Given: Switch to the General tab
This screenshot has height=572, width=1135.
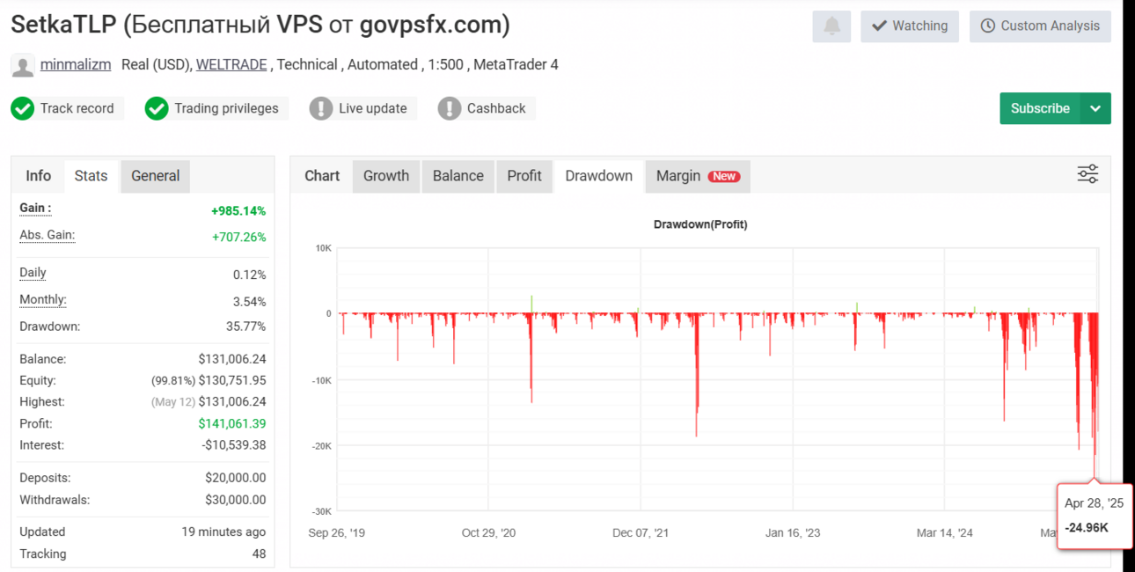Looking at the screenshot, I should click(155, 176).
